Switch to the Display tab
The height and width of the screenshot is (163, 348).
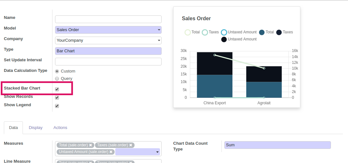[35, 128]
